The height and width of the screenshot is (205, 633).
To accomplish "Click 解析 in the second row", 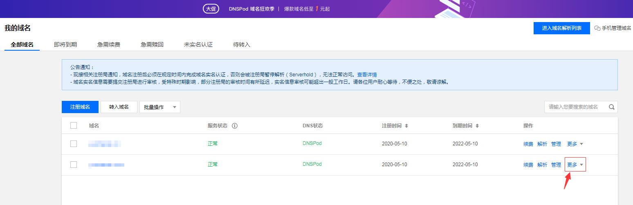I will click(542, 165).
